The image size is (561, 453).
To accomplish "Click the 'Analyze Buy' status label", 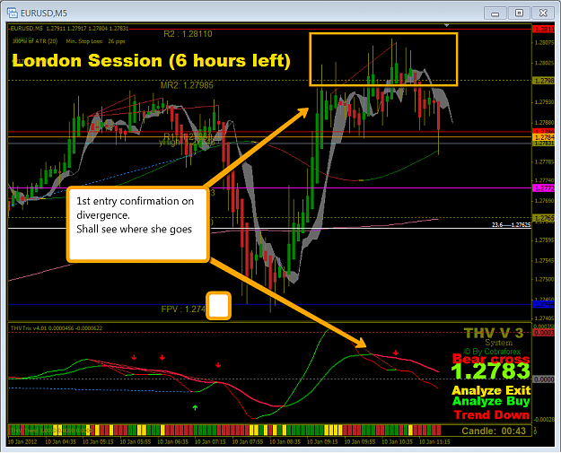I will [x=491, y=402].
